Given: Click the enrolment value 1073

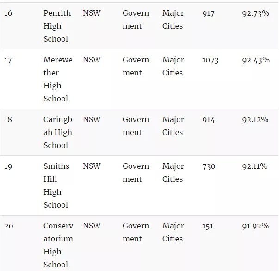Looking at the screenshot, I should coord(211,60).
